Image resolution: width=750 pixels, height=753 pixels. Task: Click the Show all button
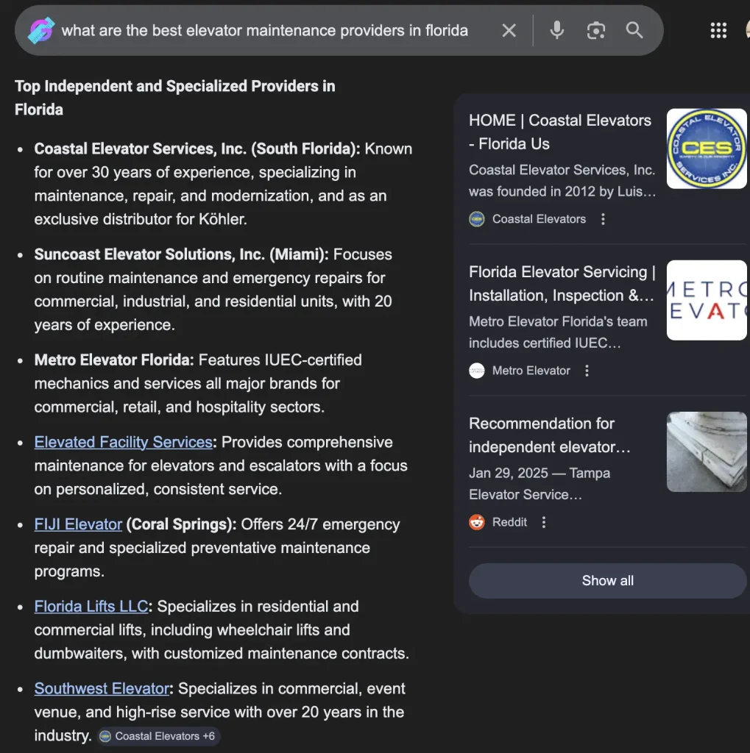point(607,581)
